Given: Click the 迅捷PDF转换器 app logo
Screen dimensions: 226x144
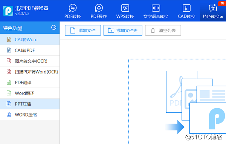Looking at the screenshot, I should point(8,11).
